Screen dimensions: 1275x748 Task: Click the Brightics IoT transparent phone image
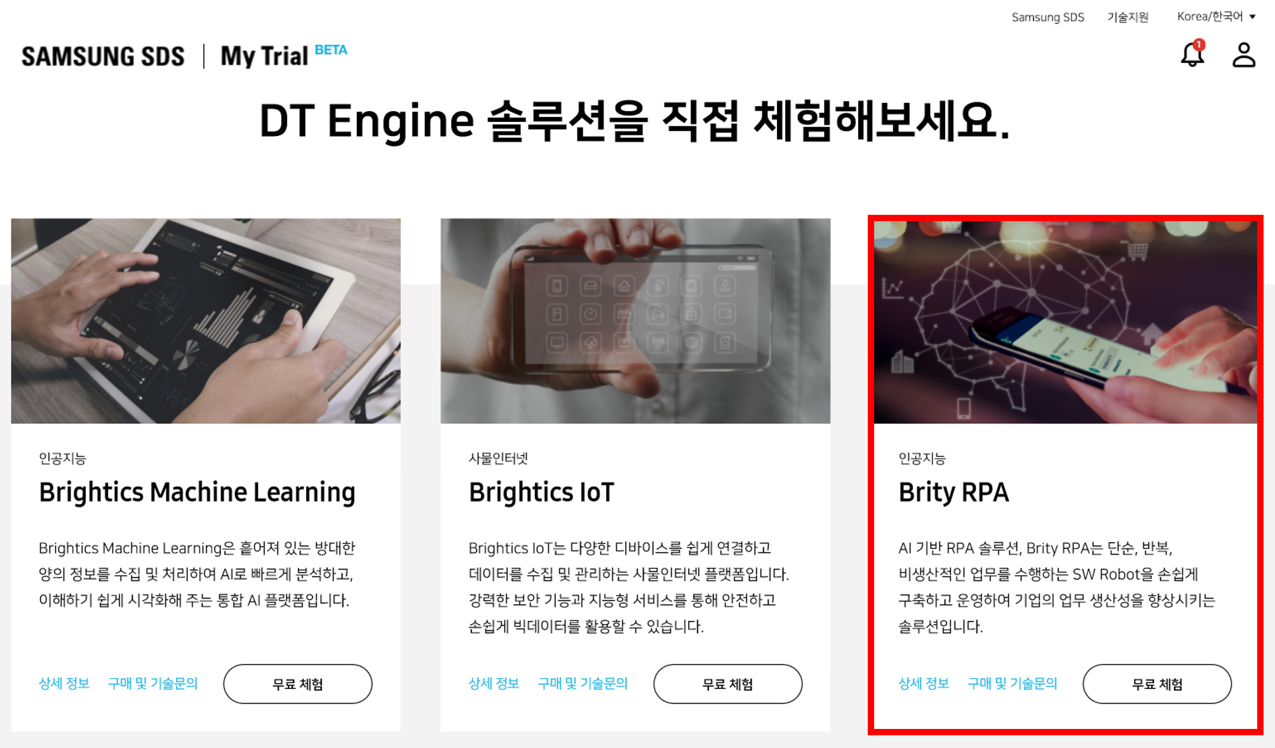[x=635, y=321]
